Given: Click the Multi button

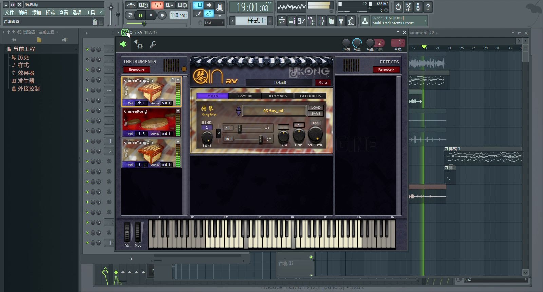Looking at the screenshot, I should click(323, 82).
